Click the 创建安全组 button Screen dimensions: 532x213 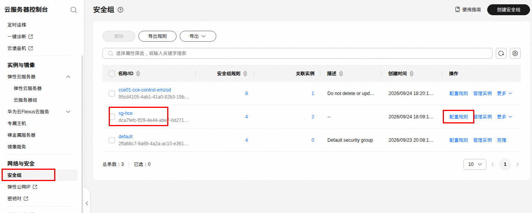(509, 10)
